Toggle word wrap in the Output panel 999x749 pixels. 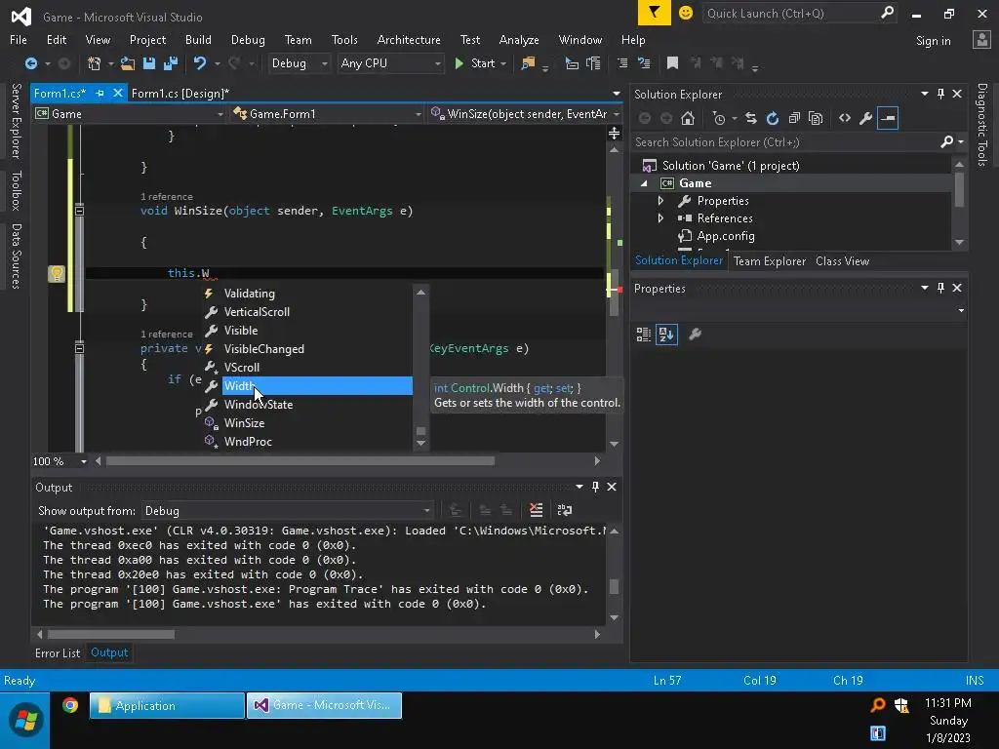point(565,510)
